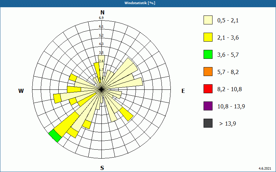Click the black center point of the wind rose
Screen dimensions: 276x172
pyautogui.click(x=101, y=89)
